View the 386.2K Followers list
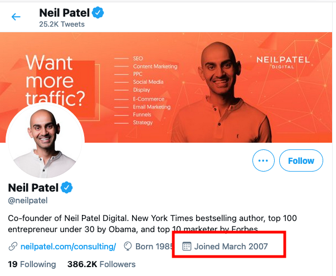336x276 pixels. 101,264
